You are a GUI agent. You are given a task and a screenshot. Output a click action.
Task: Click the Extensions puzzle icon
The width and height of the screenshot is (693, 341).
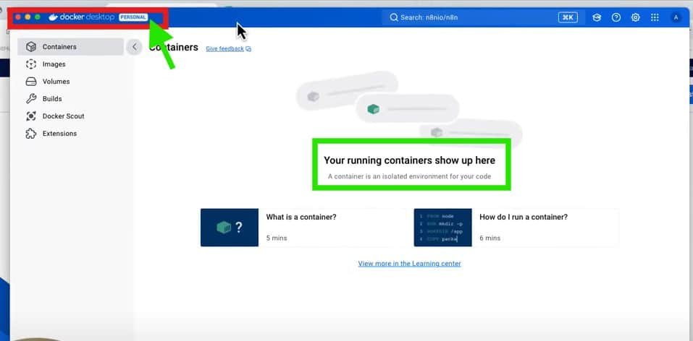(x=31, y=133)
